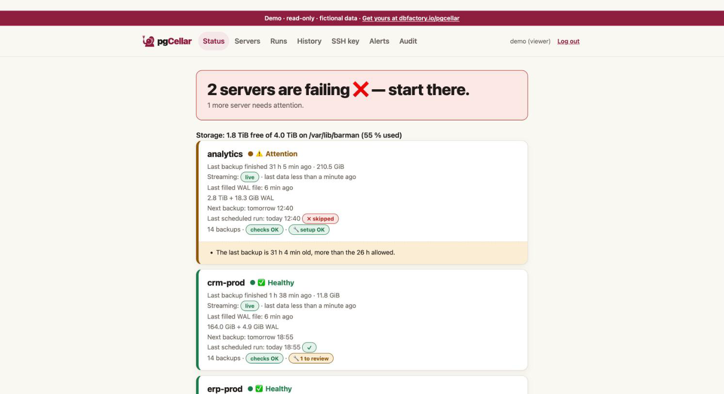This screenshot has height=394, width=724.
Task: Click the green check icon beside erp-prod
Action: coord(259,389)
